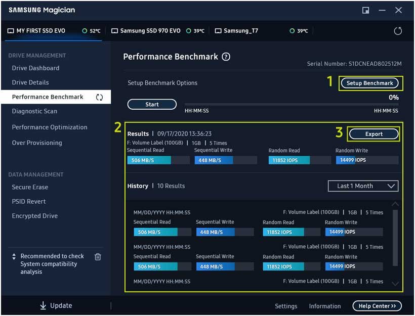Viewport: 415px width, 316px height.
Task: Click the history list scroll up arrow
Action: [395, 204]
